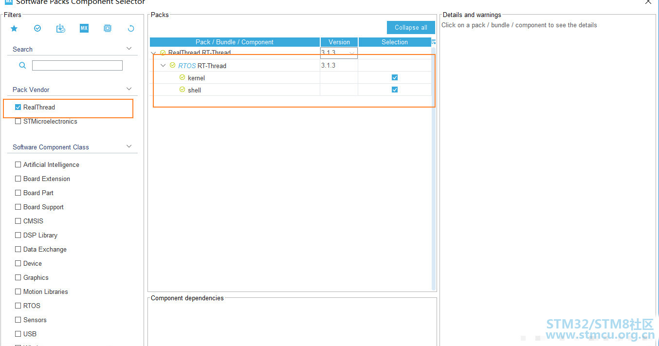Click the RTOS RT-Thread bundle name

click(x=202, y=66)
